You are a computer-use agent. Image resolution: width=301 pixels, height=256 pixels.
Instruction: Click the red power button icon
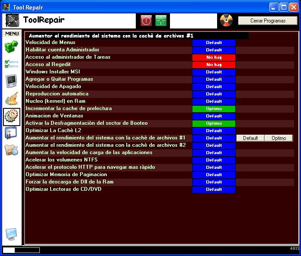tap(146, 20)
